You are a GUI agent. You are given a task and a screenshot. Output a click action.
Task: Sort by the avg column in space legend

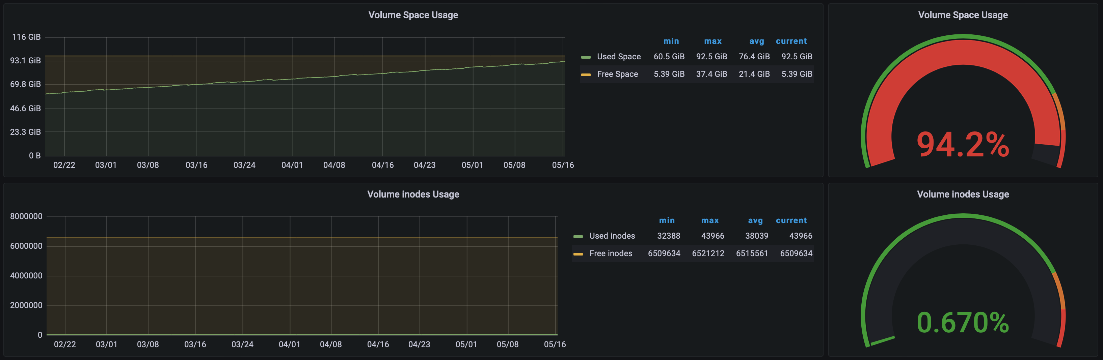[x=756, y=41]
